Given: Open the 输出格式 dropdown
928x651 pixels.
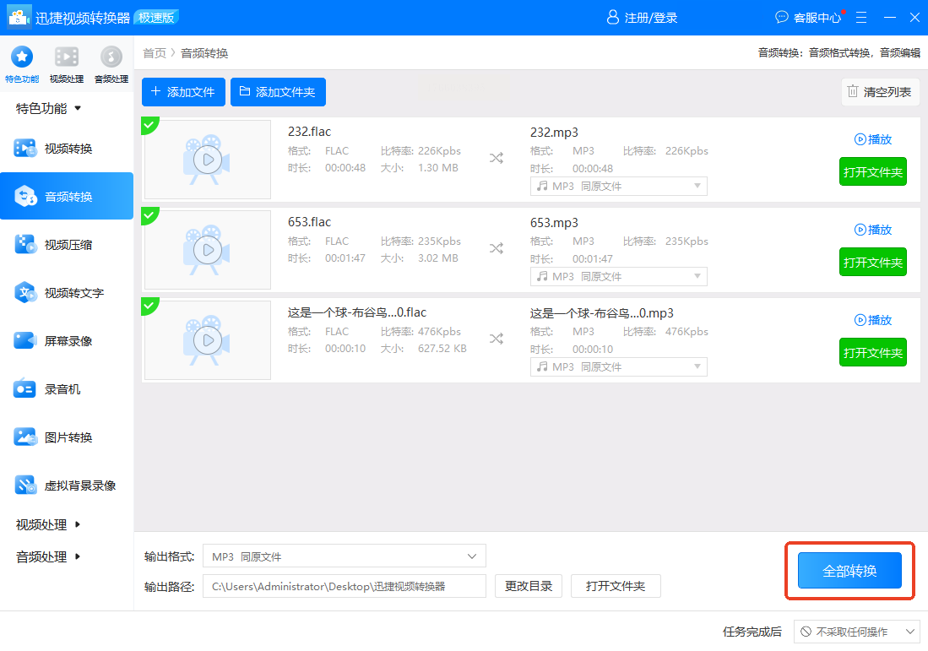Looking at the screenshot, I should 345,556.
